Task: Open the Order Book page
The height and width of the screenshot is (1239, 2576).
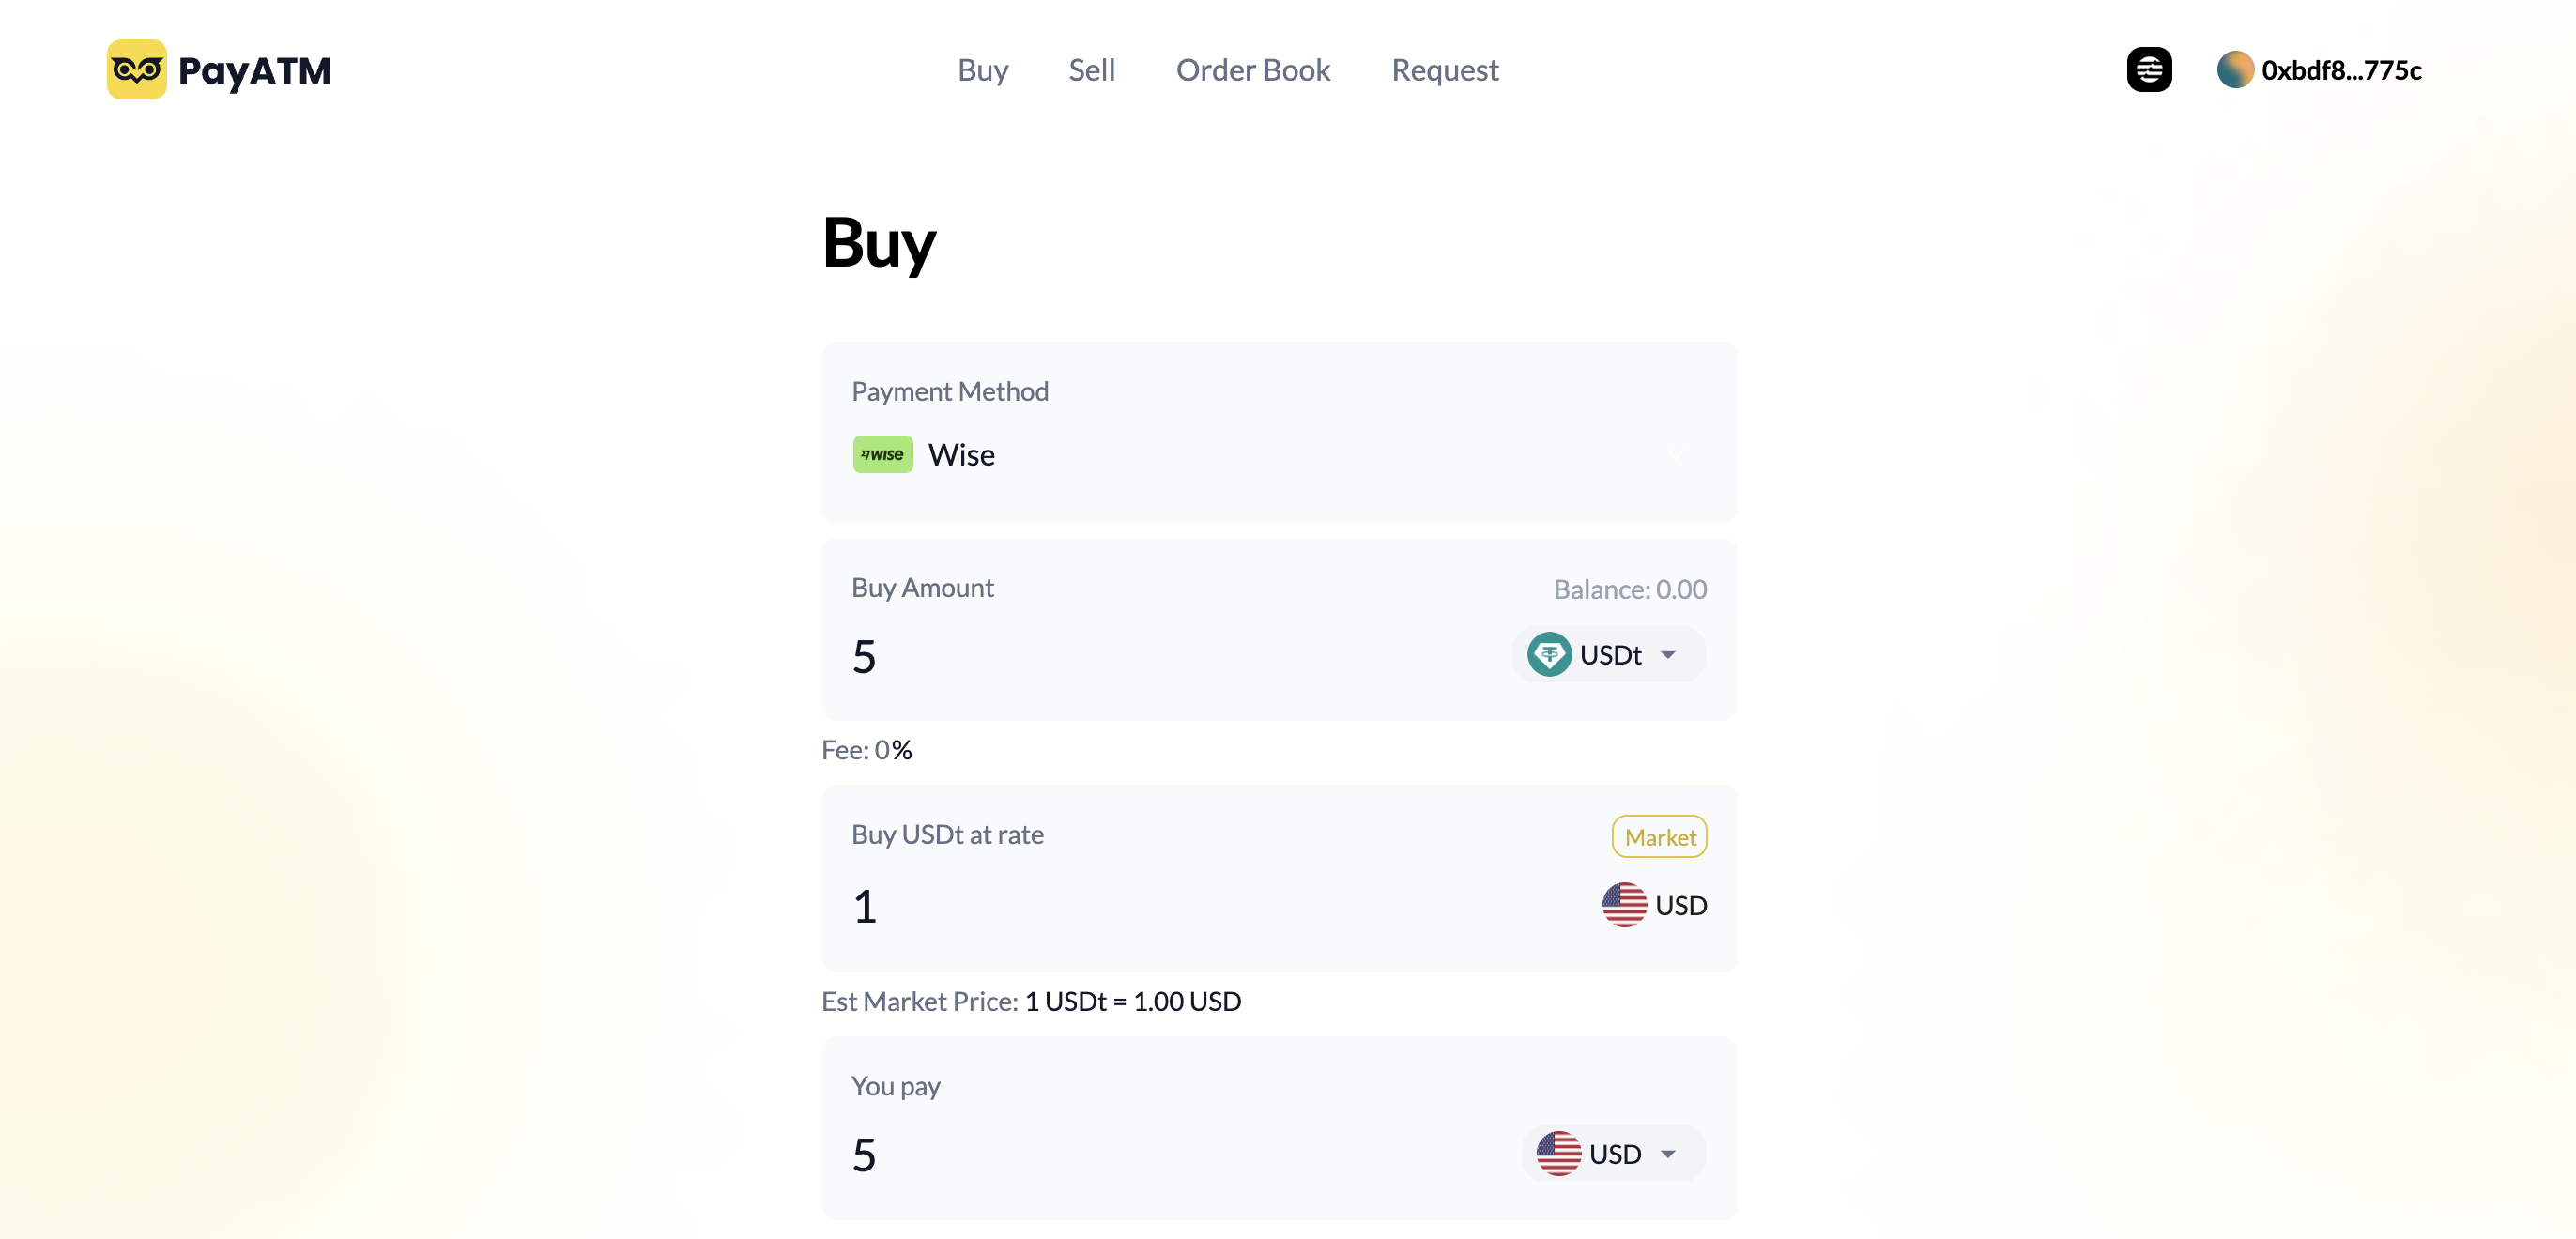Action: point(1252,70)
